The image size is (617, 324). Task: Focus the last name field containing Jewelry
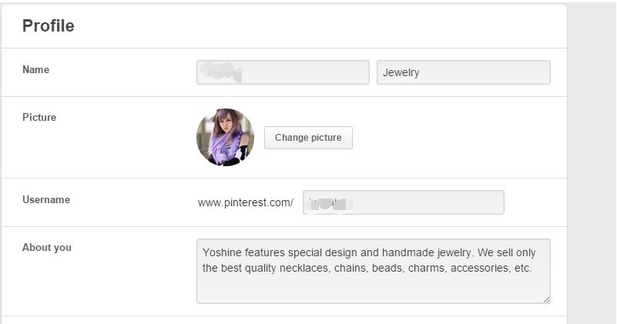coord(463,72)
